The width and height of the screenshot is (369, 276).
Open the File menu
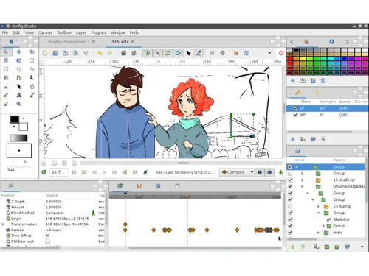pyautogui.click(x=5, y=32)
